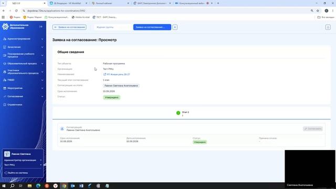The image size is (336, 189).
Task: Click the Утверждено status in the stage card
Action: 199,142
